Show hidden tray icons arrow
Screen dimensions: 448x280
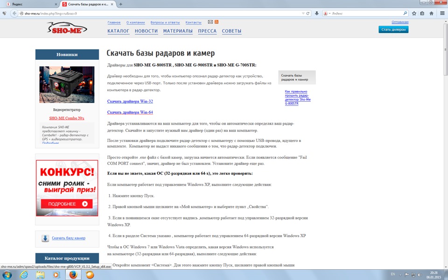point(400,275)
